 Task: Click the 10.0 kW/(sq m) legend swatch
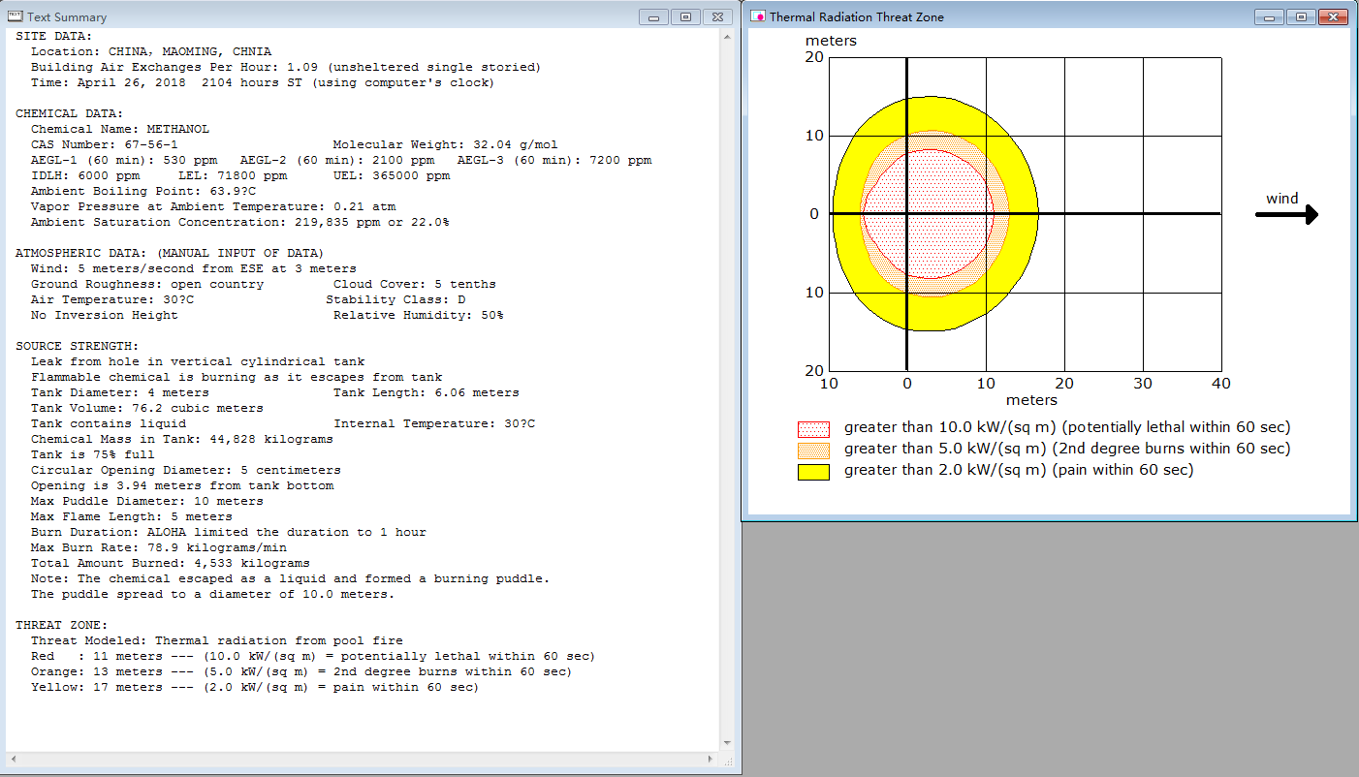coord(813,428)
